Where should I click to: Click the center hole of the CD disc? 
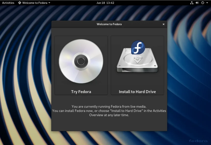pyautogui.click(x=81, y=61)
